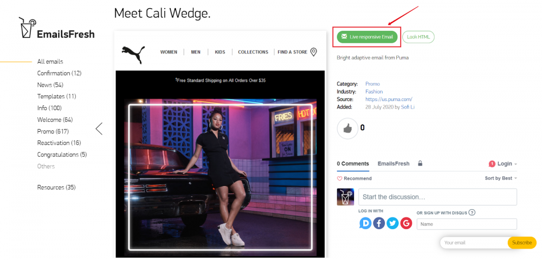
Task: Open the Reactivation (16) category
Action: (x=59, y=143)
